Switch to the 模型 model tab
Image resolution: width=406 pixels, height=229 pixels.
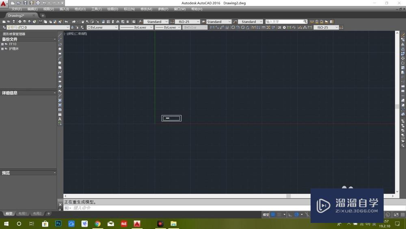pyautogui.click(x=9, y=214)
